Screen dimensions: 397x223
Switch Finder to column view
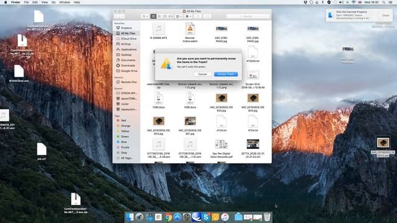point(165,17)
